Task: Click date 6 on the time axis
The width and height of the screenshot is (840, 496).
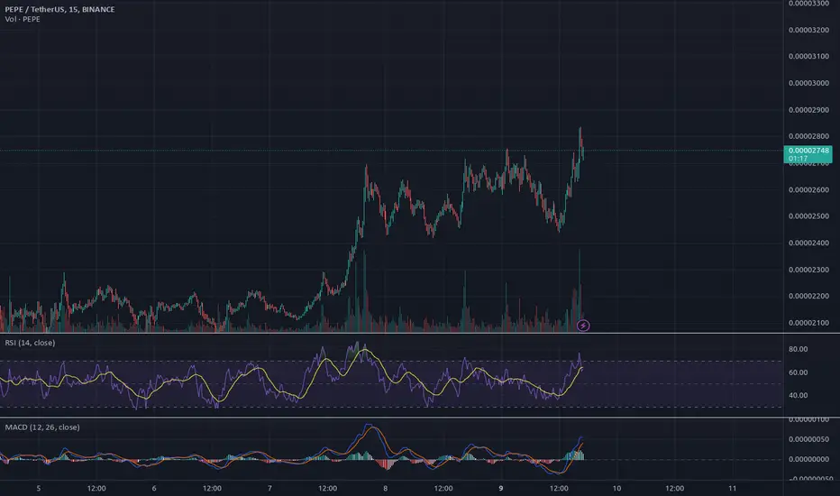Action: tap(154, 489)
